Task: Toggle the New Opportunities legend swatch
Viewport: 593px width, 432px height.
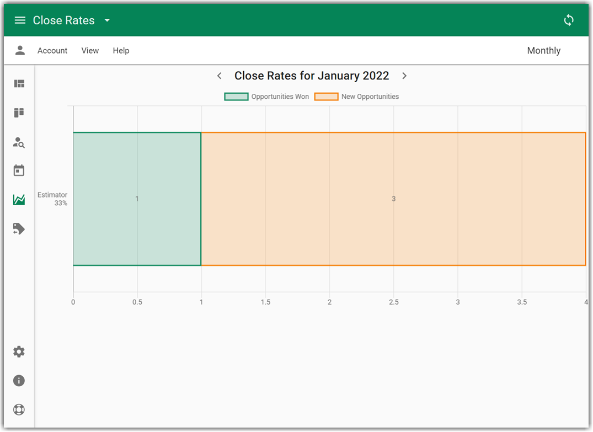Action: click(x=325, y=96)
